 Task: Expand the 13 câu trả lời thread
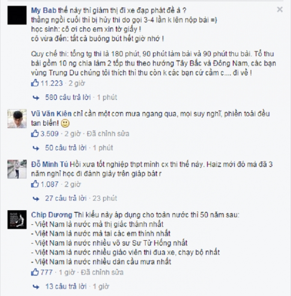coord(66,287)
